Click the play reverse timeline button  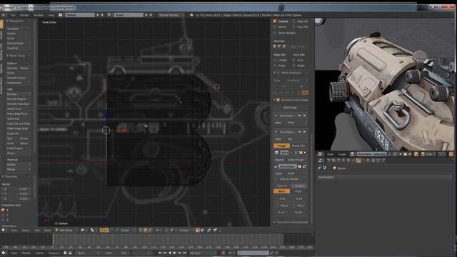(170, 253)
